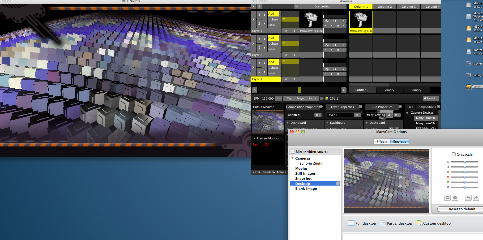483x240 pixels.
Task: Click the plus icon on Clip Properties
Action: (x=400, y=106)
